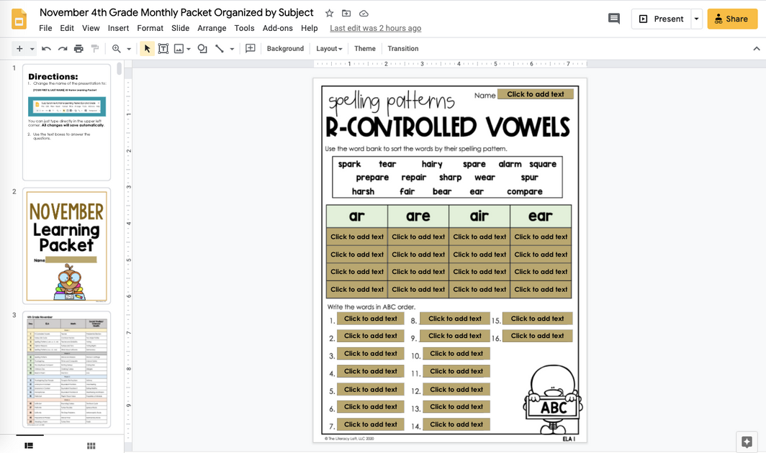Viewport: 766px width, 453px height.
Task: Insert a comment from the toolbar
Action: [x=248, y=48]
